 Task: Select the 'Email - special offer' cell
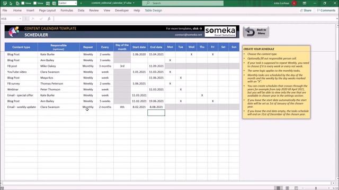pyautogui.click(x=21, y=95)
